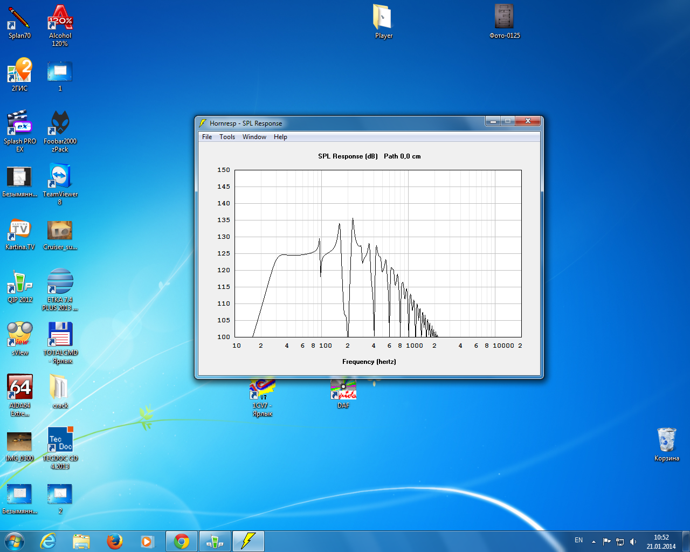
Task: Launch Firefox from taskbar
Action: 114,541
